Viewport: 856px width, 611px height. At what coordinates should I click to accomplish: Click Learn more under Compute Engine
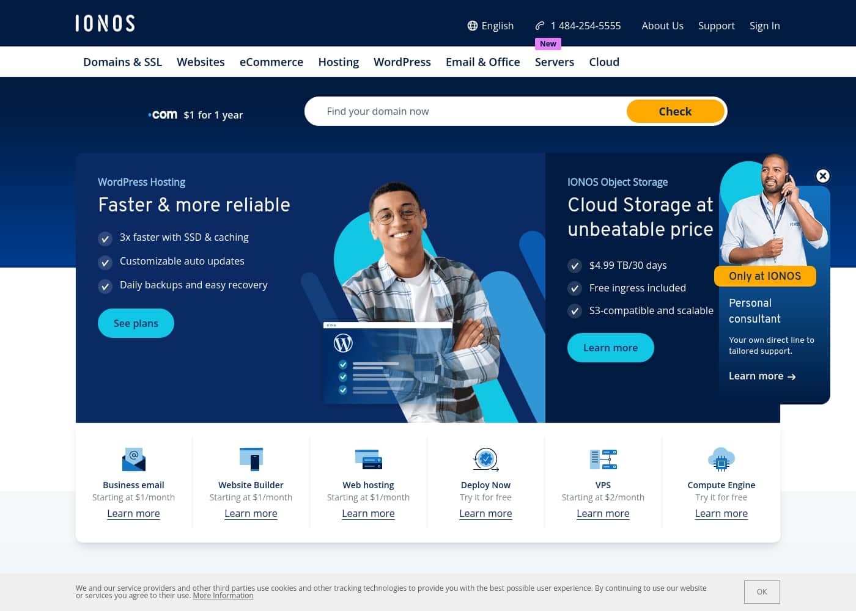coord(721,513)
